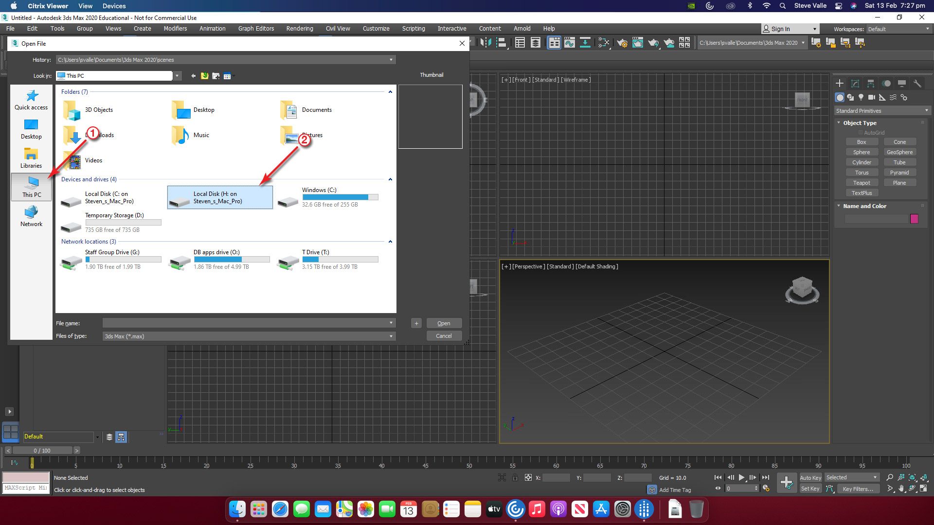This screenshot has width=934, height=525.
Task: Select the Cameras category icon
Action: point(871,97)
